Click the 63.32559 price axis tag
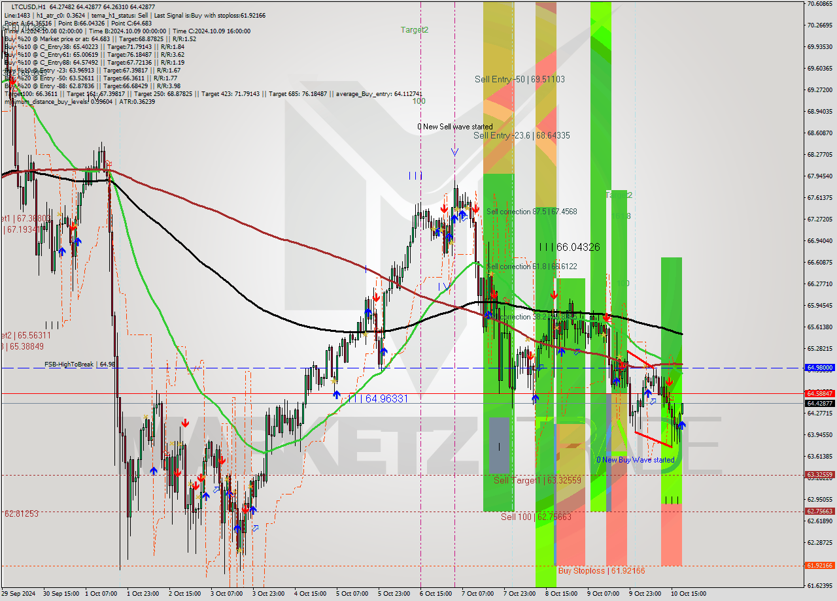 point(820,475)
